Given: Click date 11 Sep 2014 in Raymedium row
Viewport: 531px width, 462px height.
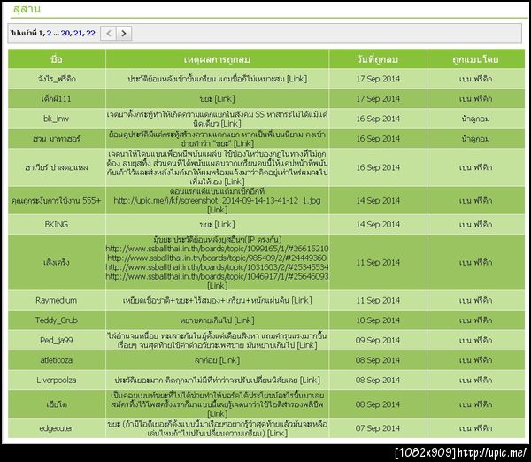Looking at the screenshot, I should 378,300.
